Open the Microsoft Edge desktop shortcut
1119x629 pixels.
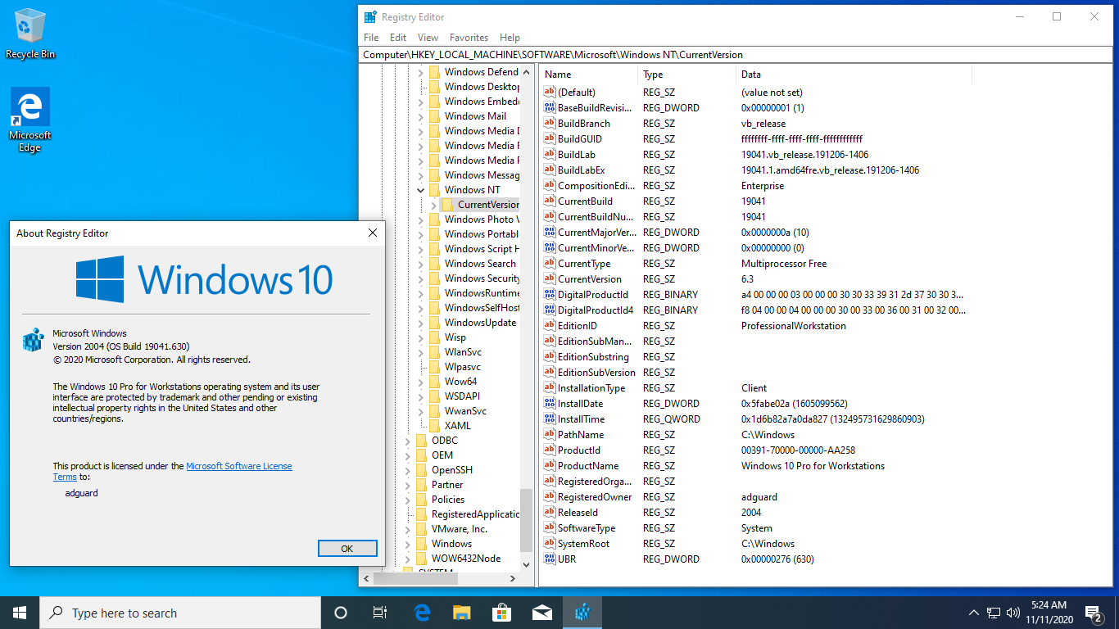[x=30, y=120]
